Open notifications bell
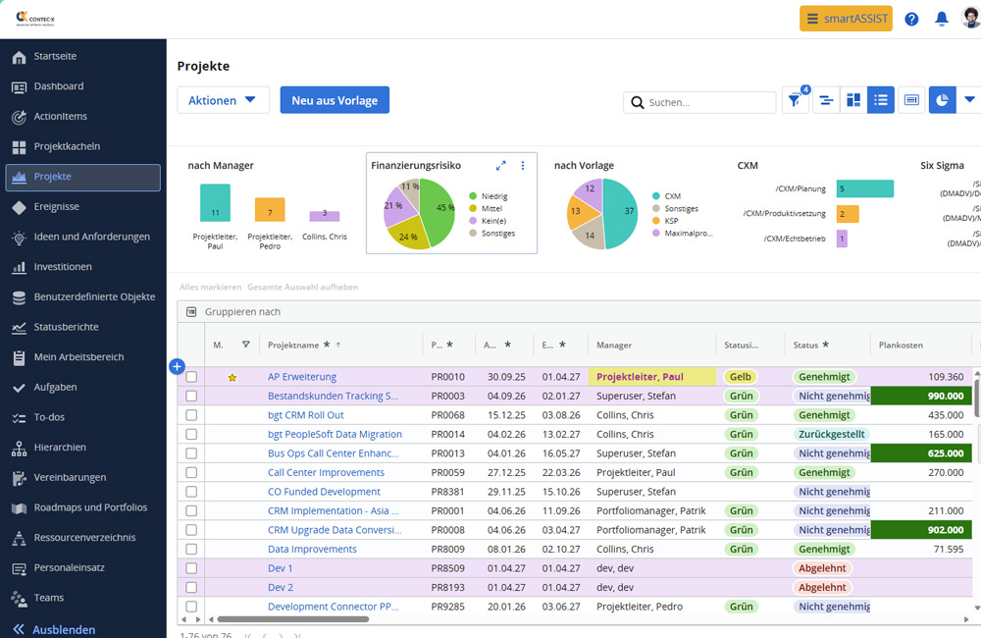The image size is (981, 638). click(941, 19)
